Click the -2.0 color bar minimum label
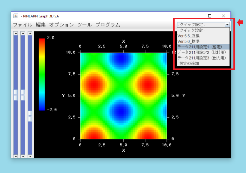The image size is (246, 173). pos(52,110)
